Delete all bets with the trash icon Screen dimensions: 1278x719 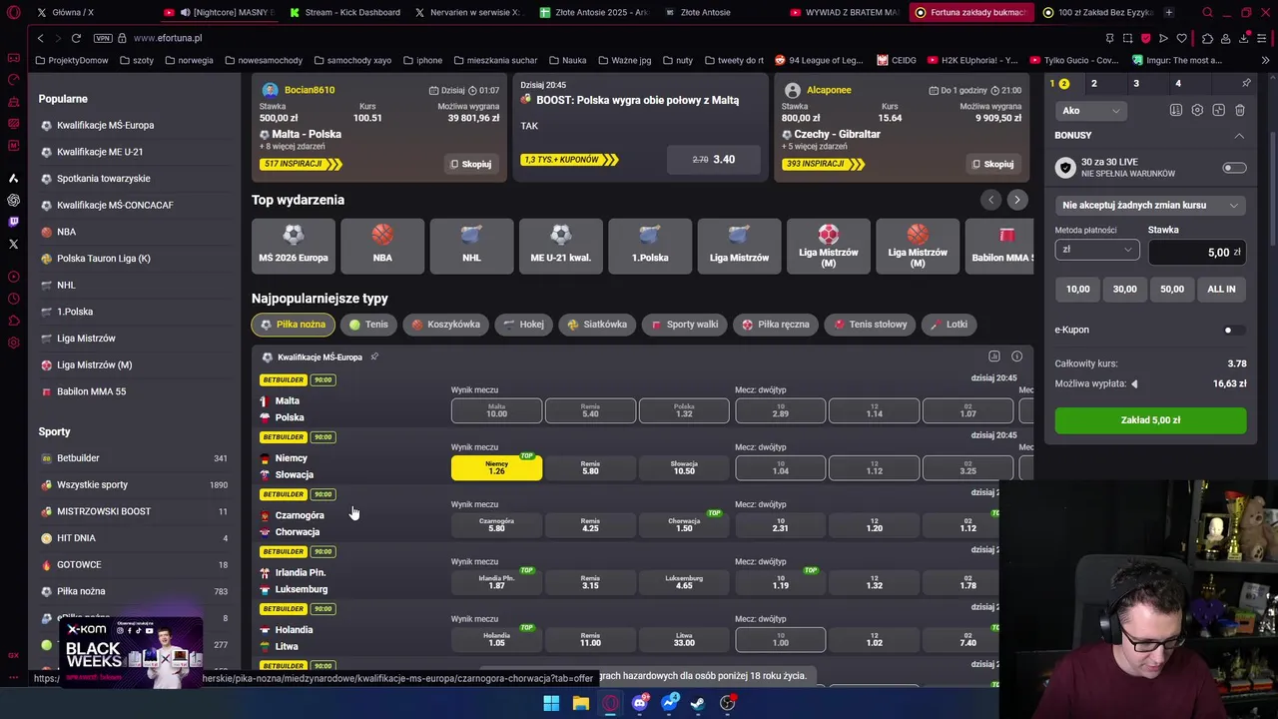1240,110
